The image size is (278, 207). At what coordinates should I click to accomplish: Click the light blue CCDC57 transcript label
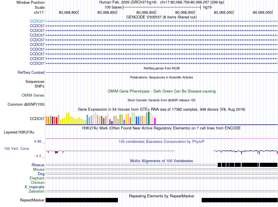pos(37,21)
